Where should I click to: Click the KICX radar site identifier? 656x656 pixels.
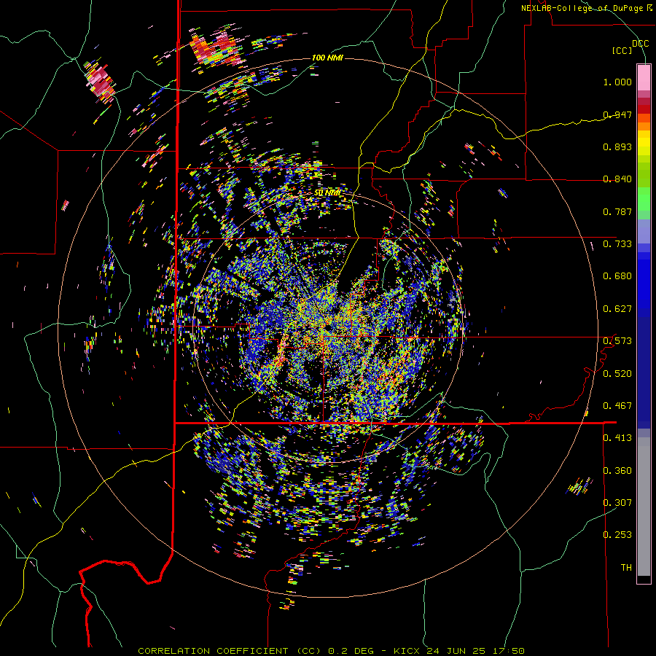(407, 651)
